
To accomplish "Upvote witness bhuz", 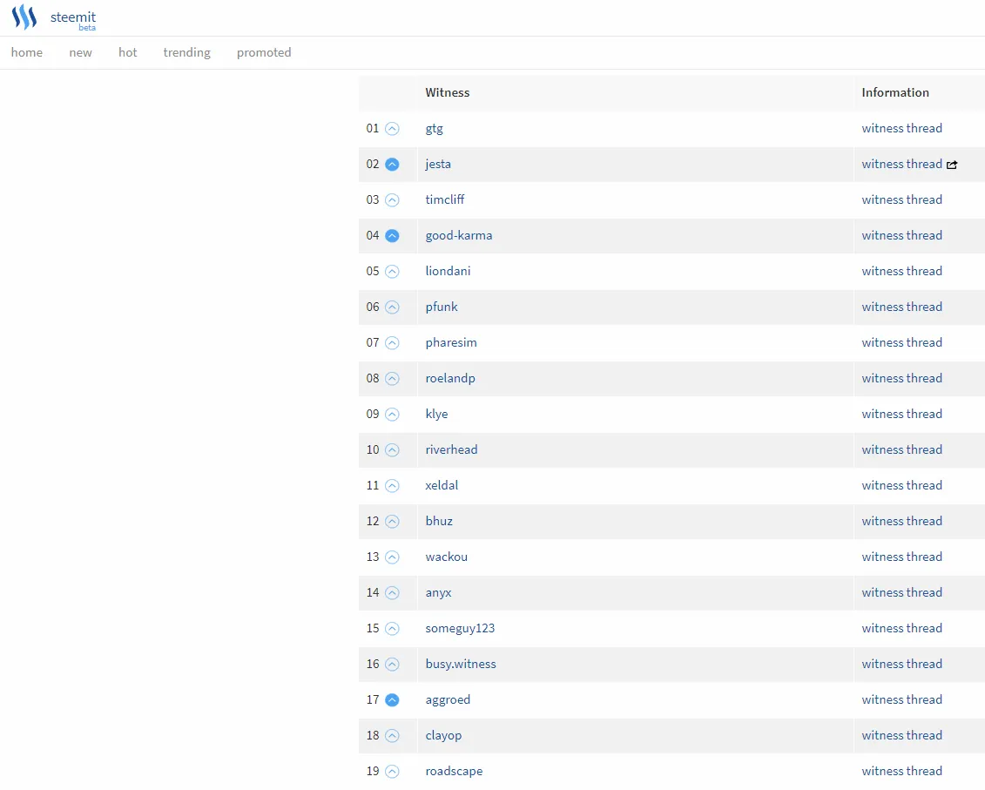I will pos(392,522).
